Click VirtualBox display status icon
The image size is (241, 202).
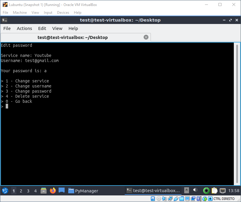coord(187,199)
